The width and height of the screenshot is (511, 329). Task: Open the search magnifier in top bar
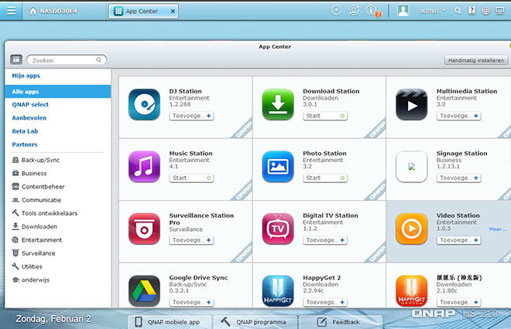[458, 11]
